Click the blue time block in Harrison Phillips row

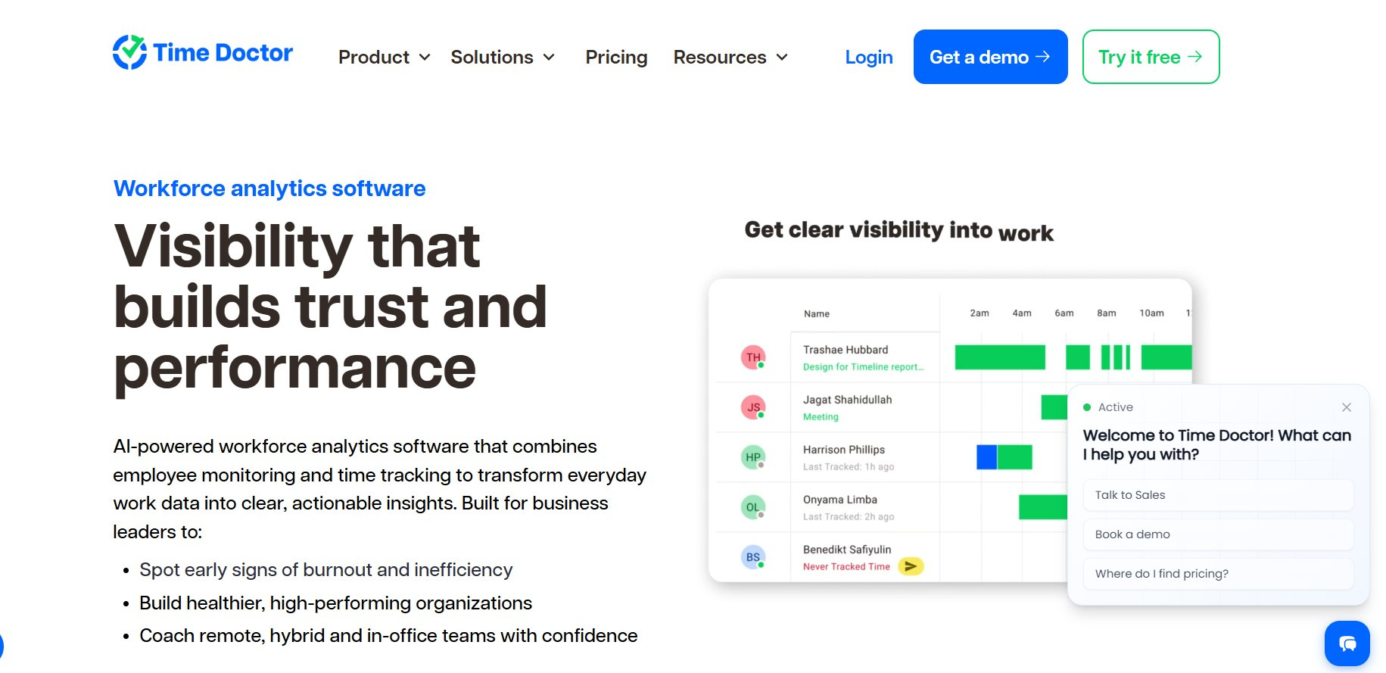click(x=986, y=457)
